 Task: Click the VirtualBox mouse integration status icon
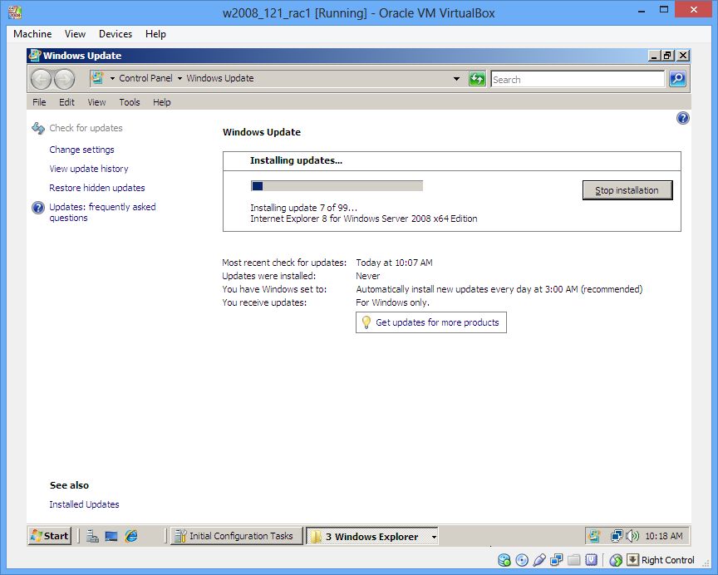616,560
